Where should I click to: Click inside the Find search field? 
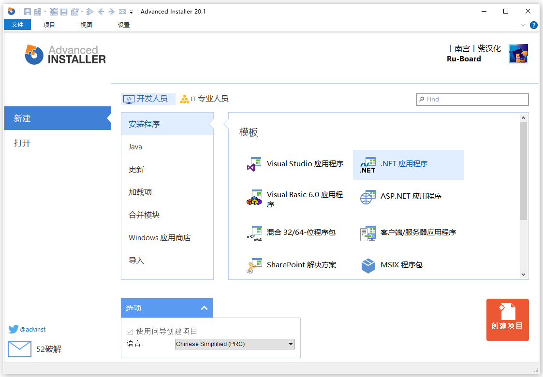coord(471,99)
